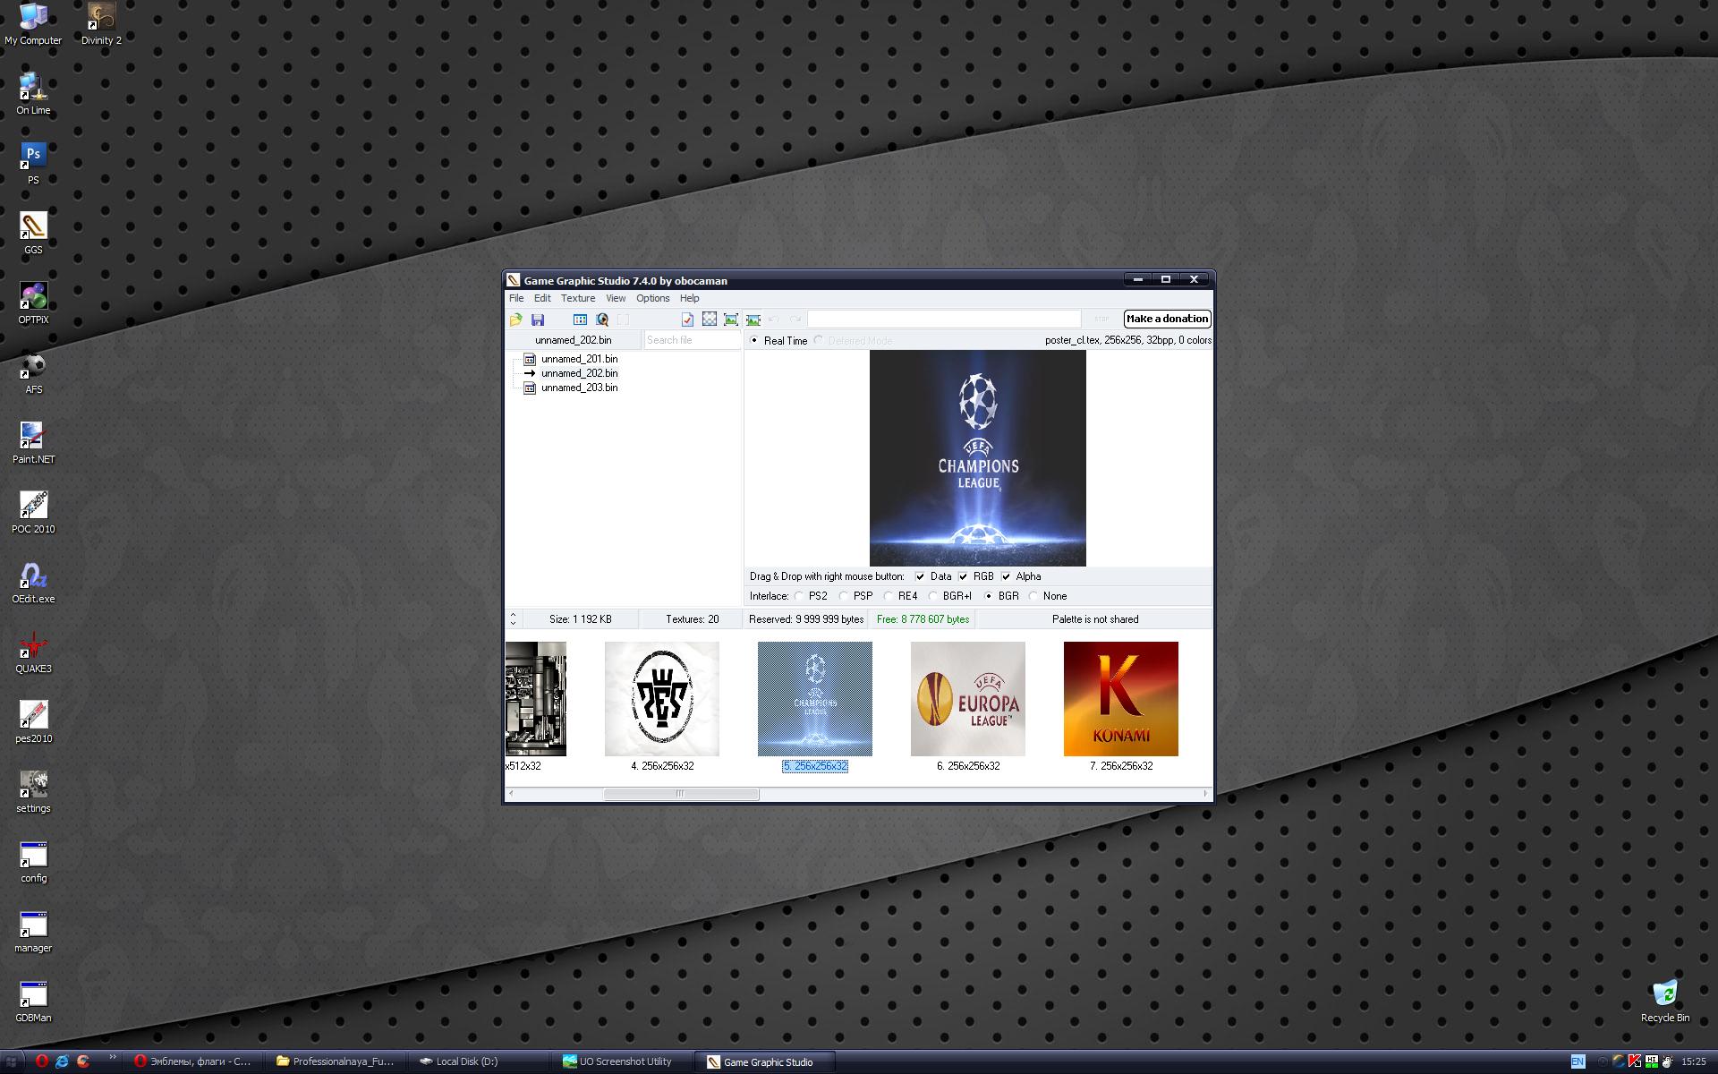This screenshot has height=1074, width=1718.
Task: Open the pes2010 desktop icon
Action: click(33, 721)
